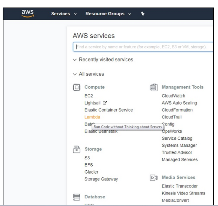Open the CloudWatch service
The width and height of the screenshot is (218, 206).
pos(173,96)
